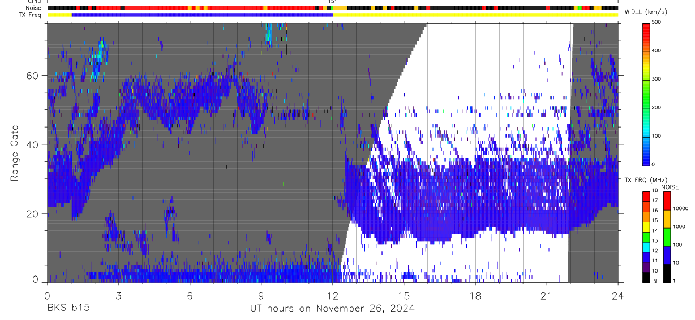The width and height of the screenshot is (695, 320).
Task: Click the '16' label on the TX FRQ scale
Action: tap(655, 210)
